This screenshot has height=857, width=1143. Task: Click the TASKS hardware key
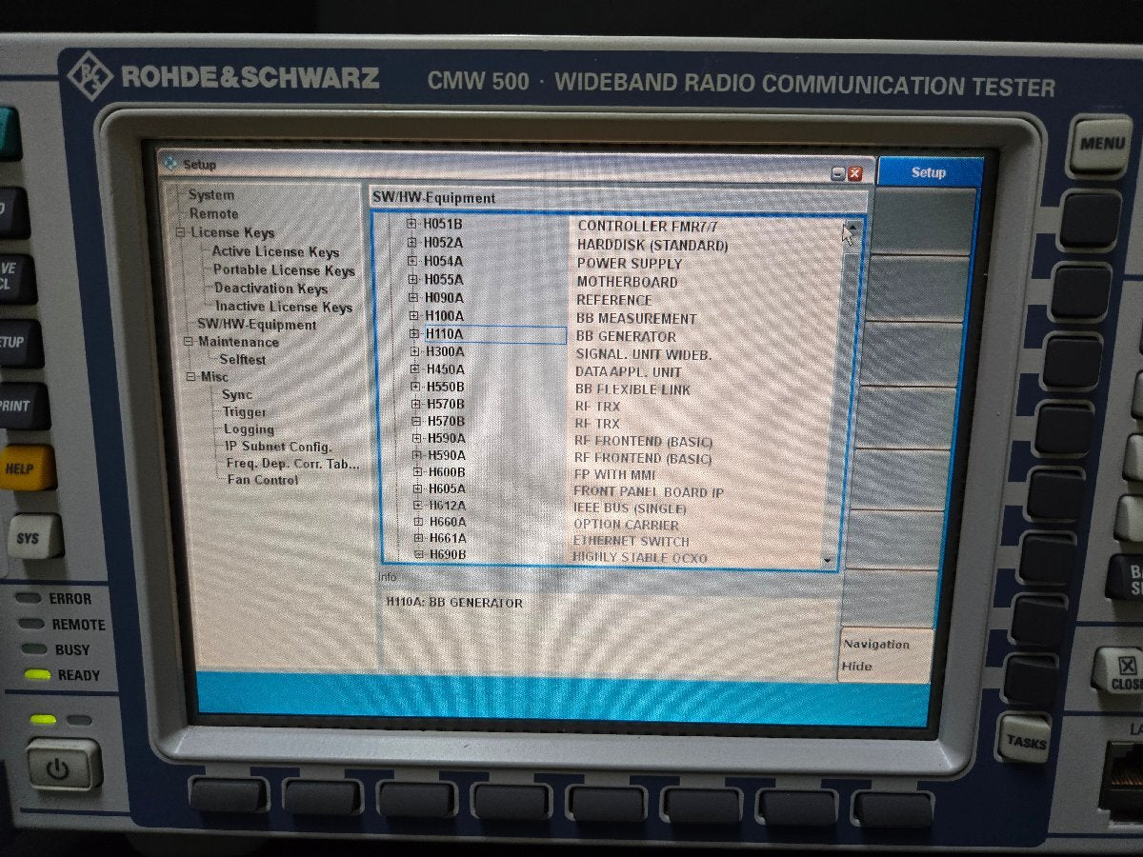click(x=1026, y=741)
